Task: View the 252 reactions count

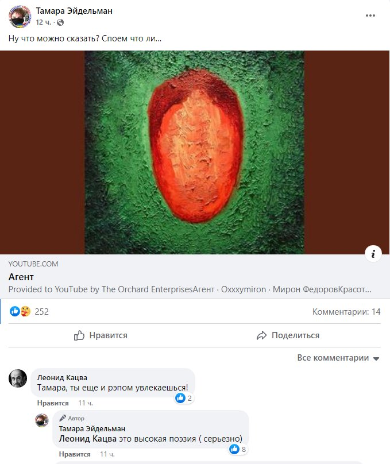Action: tap(42, 312)
